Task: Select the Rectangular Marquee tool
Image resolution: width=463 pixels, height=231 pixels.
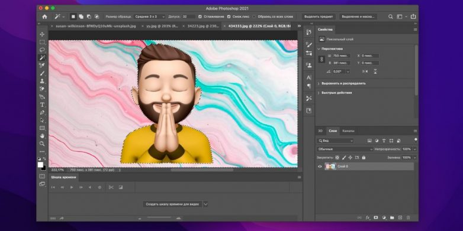Action: point(42,42)
